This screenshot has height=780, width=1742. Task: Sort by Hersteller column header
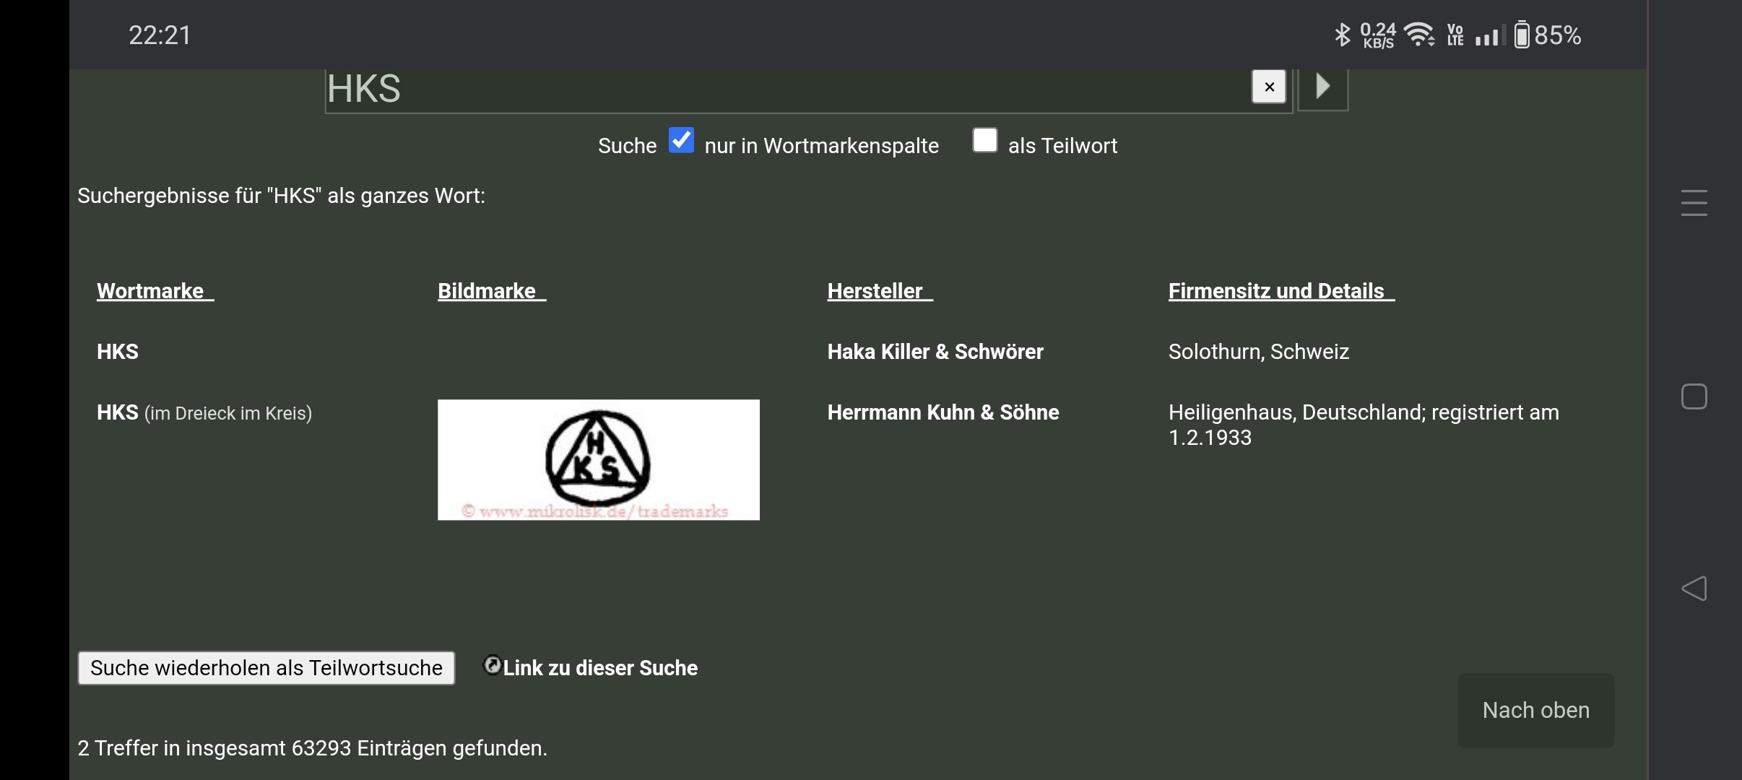click(x=880, y=291)
